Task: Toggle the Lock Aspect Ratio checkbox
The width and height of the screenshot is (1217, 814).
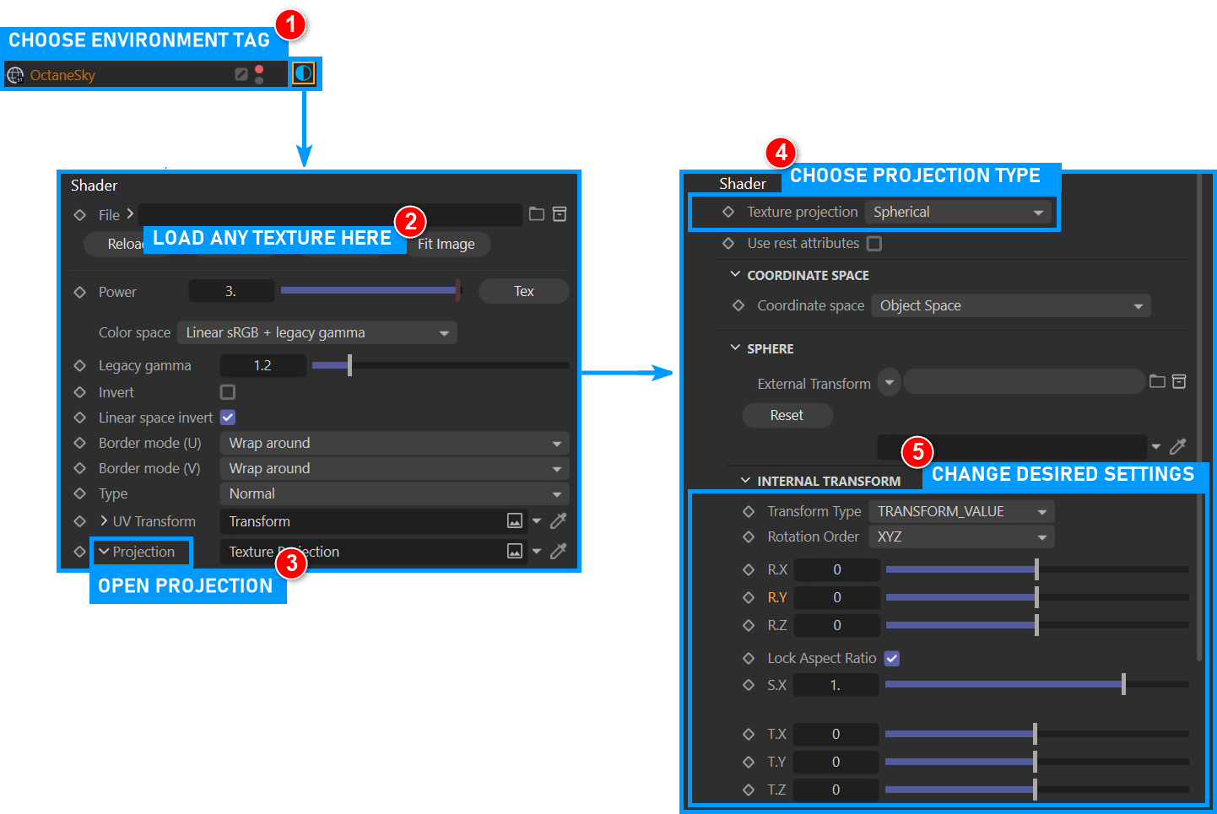Action: [891, 658]
